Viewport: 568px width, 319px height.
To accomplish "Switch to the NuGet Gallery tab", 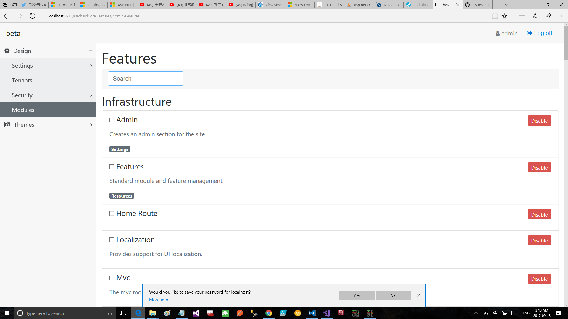I will coord(389,5).
